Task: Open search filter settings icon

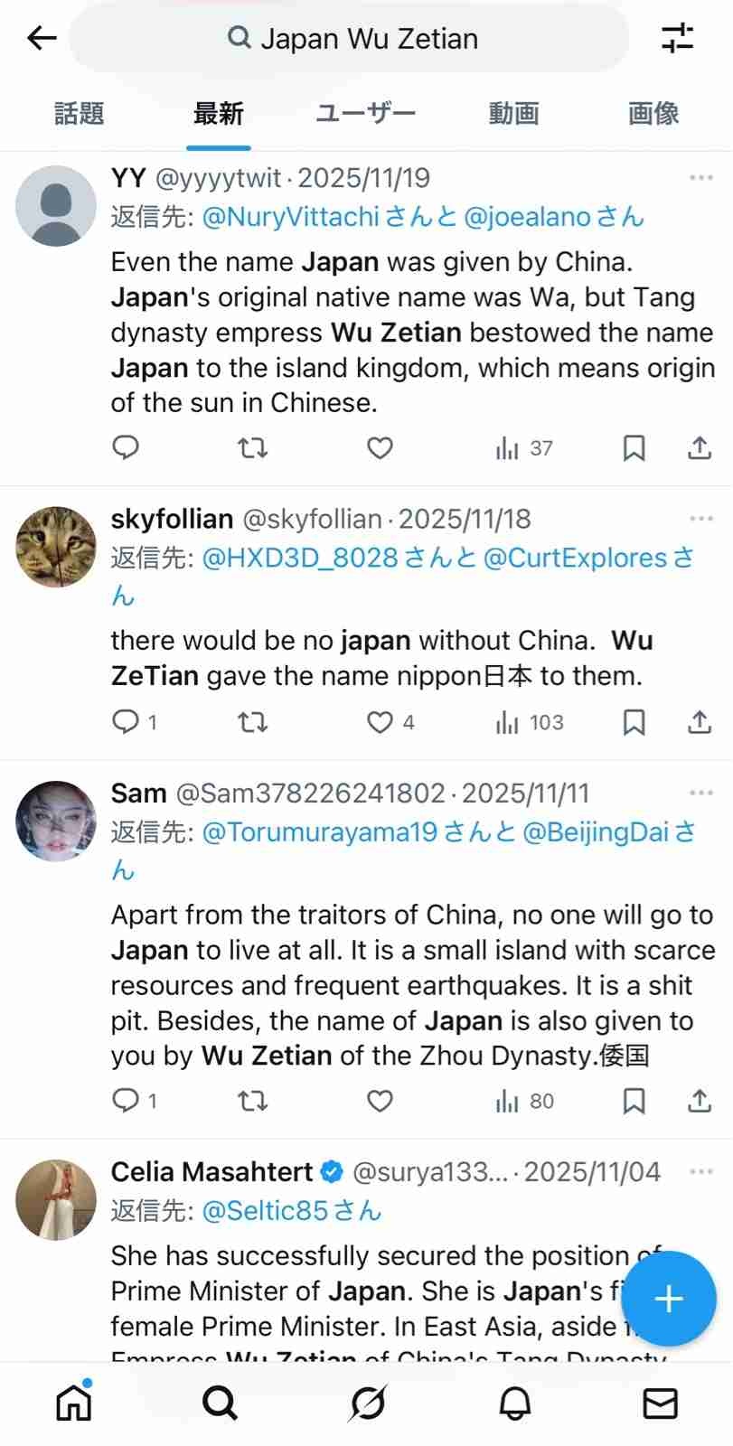Action: click(677, 38)
